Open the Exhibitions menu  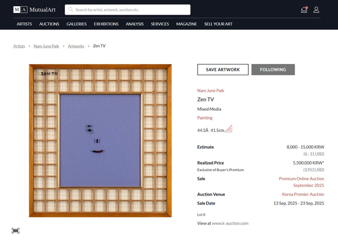[x=106, y=24]
